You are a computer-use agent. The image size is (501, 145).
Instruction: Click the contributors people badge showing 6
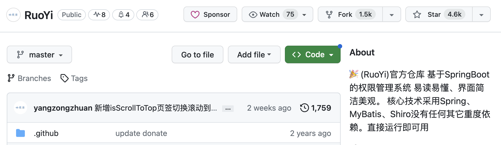147,15
